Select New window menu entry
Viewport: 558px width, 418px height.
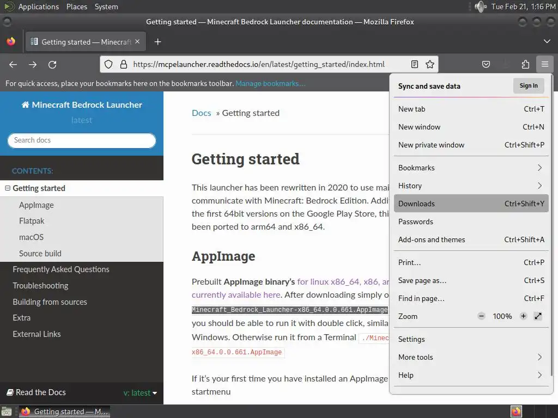471,127
